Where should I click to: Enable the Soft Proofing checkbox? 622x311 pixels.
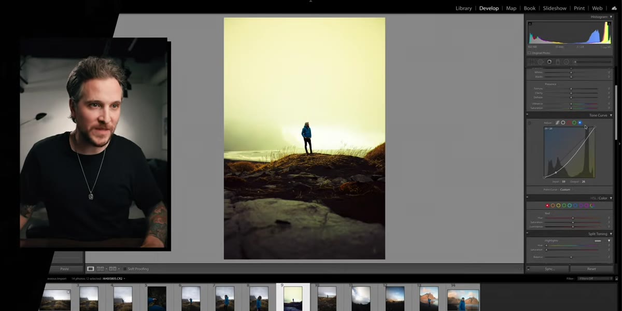click(x=124, y=269)
